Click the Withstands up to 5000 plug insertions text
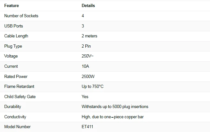210x132 pixels. click(115, 107)
